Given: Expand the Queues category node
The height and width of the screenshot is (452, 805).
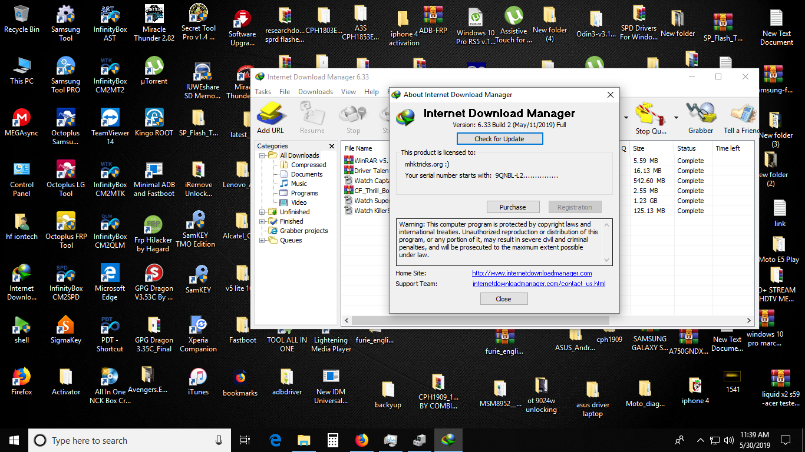Looking at the screenshot, I should [x=262, y=240].
